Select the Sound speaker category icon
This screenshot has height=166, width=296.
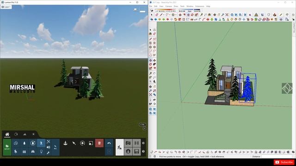[x=48, y=147]
